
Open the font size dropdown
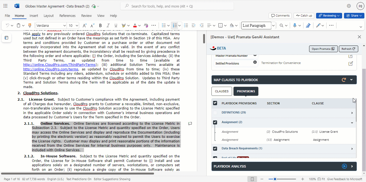[x=77, y=25]
